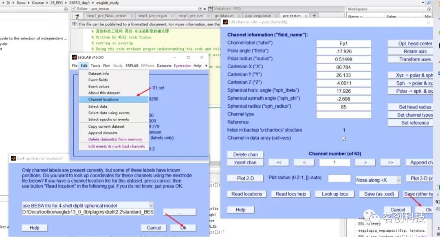Screen dimensions: 440x237
Task: Click Save (as .ced) button
Action: (x=379, y=194)
